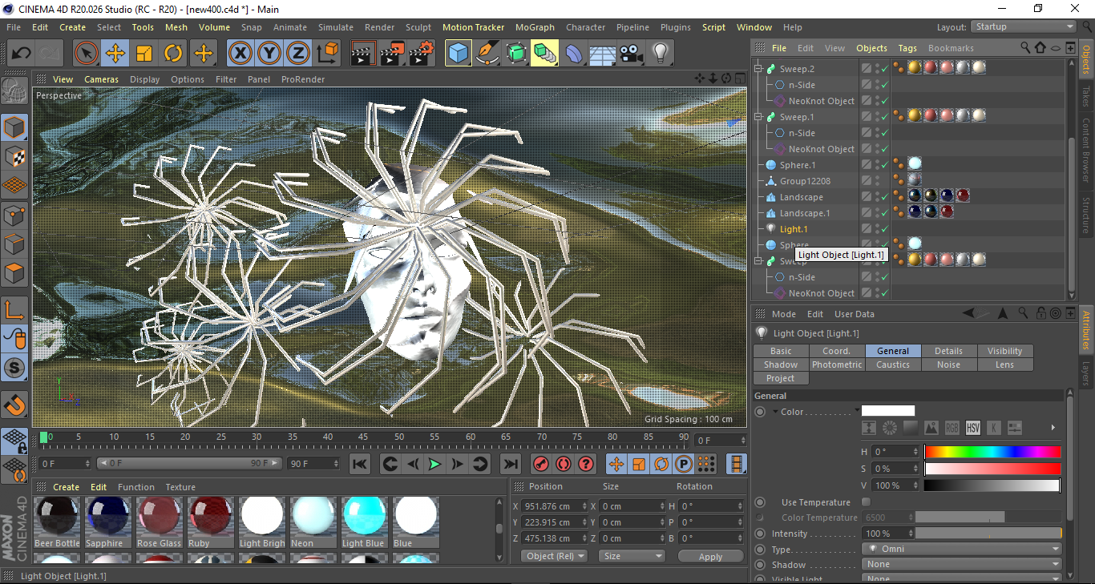Open the Photometric tab

tap(837, 364)
